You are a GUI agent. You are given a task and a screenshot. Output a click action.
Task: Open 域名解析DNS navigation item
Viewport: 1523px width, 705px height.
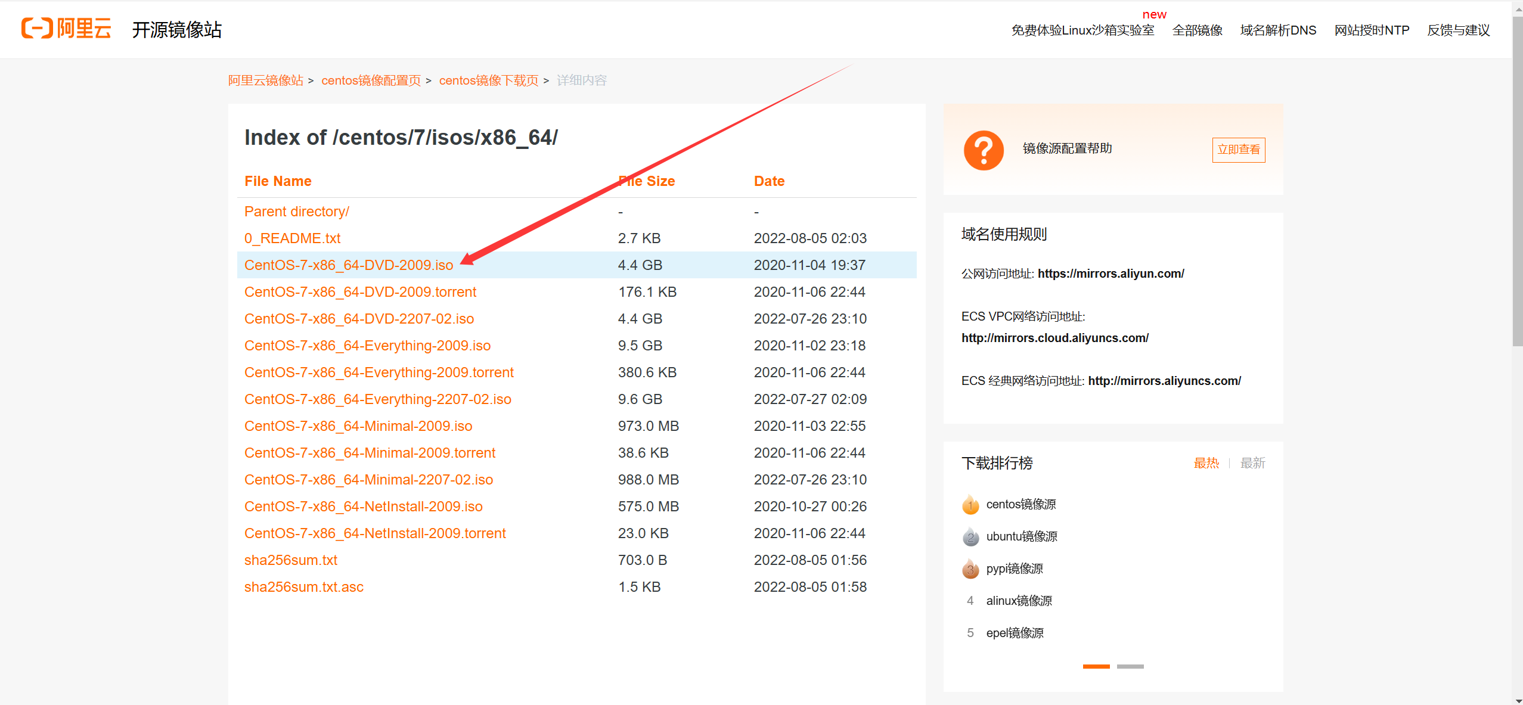(1278, 30)
